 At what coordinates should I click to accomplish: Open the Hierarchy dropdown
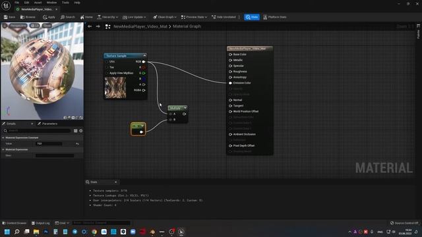pyautogui.click(x=107, y=17)
